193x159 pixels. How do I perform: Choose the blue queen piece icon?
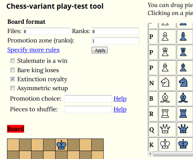pos(183,129)
